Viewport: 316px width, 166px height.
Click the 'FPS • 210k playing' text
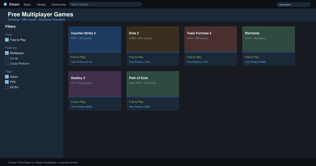(81, 83)
